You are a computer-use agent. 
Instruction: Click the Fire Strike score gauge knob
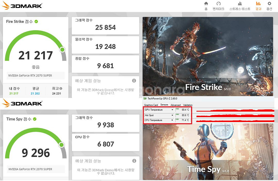tap(62, 50)
